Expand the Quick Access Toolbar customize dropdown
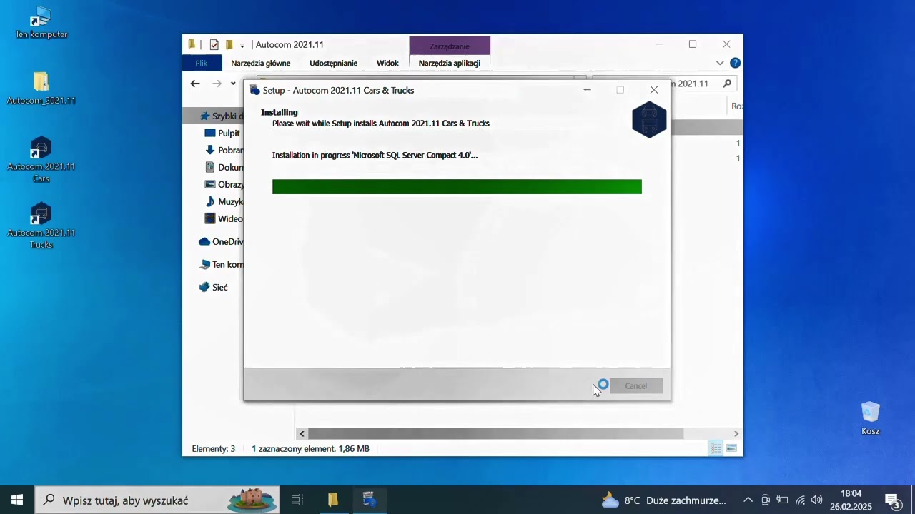 pyautogui.click(x=242, y=45)
